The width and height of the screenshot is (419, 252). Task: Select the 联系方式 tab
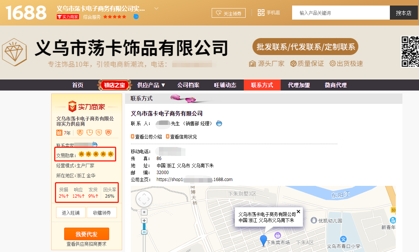point(262,85)
